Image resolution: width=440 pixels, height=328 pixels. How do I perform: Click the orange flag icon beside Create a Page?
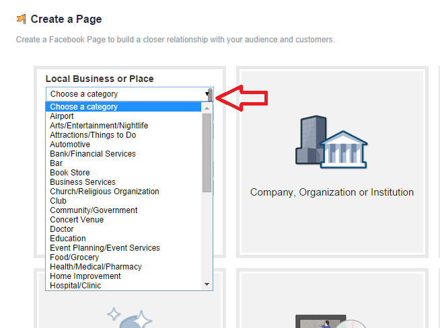point(22,19)
